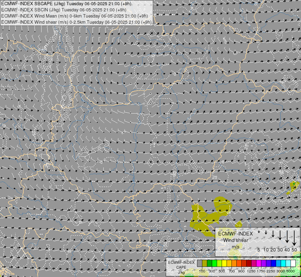Pick the violet swatch after 1750
The width and height of the screenshot is (301, 277).
point(264,263)
